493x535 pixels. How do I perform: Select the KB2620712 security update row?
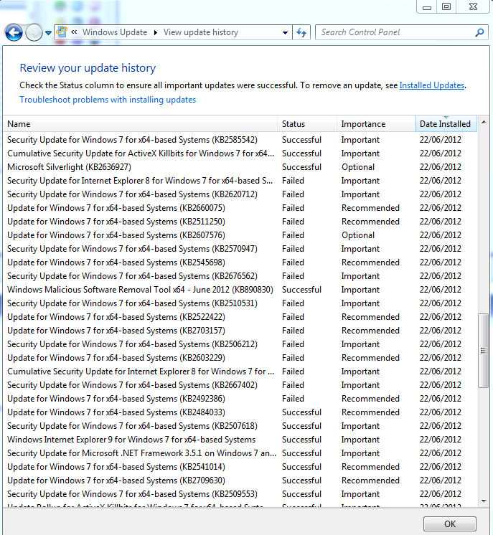click(x=240, y=194)
